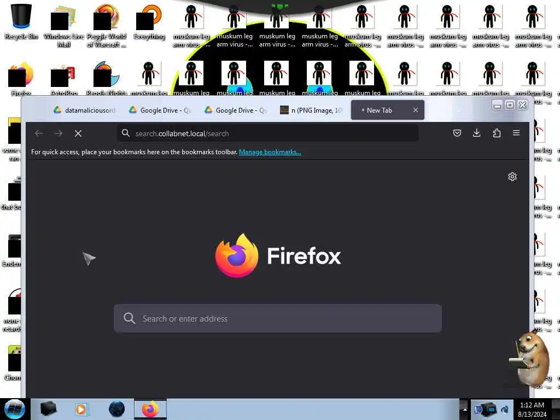
Task: Go back using the Firefox back arrow
Action: [x=39, y=133]
